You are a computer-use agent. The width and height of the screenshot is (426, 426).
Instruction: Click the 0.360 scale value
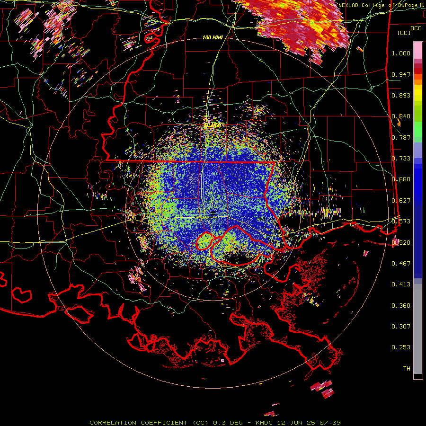(401, 306)
